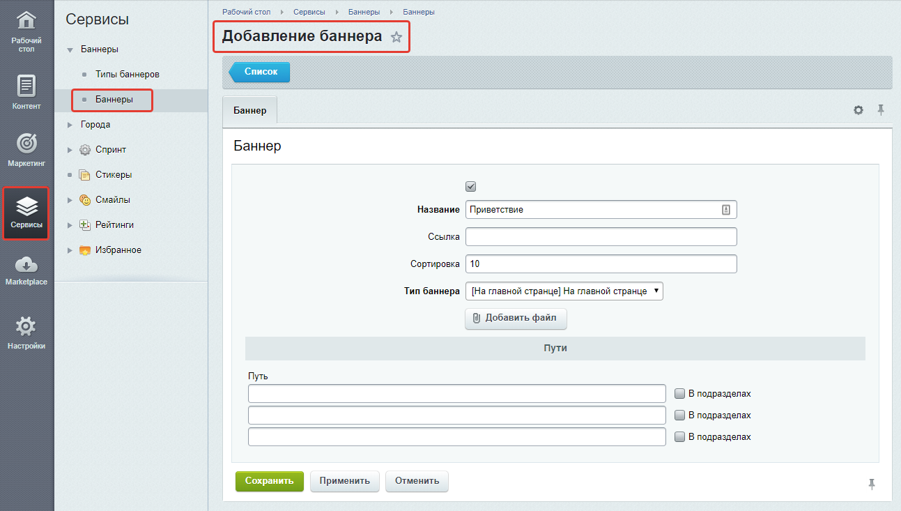Open the Настройки gear section

click(x=26, y=333)
